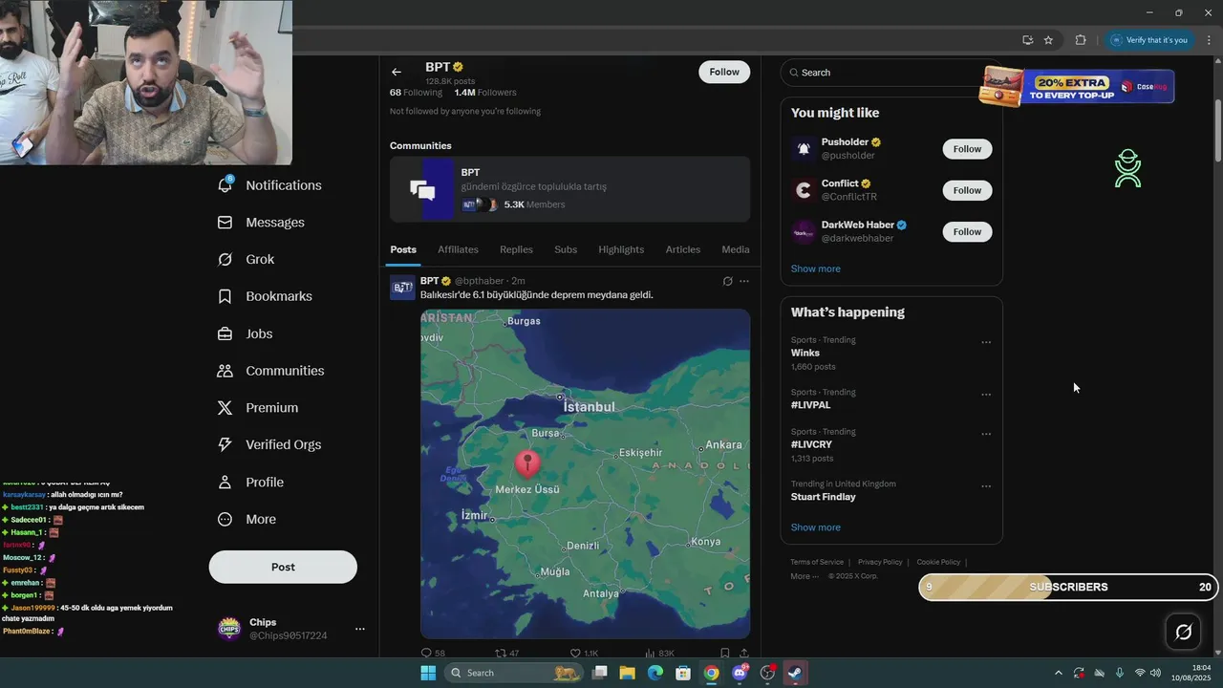Image resolution: width=1223 pixels, height=688 pixels.
Task: Expand the More menu in the sidebar
Action: 247,519
